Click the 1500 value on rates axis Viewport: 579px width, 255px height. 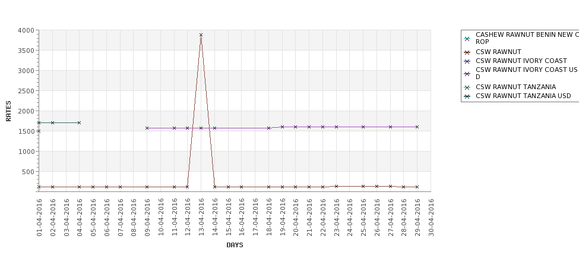(26, 131)
